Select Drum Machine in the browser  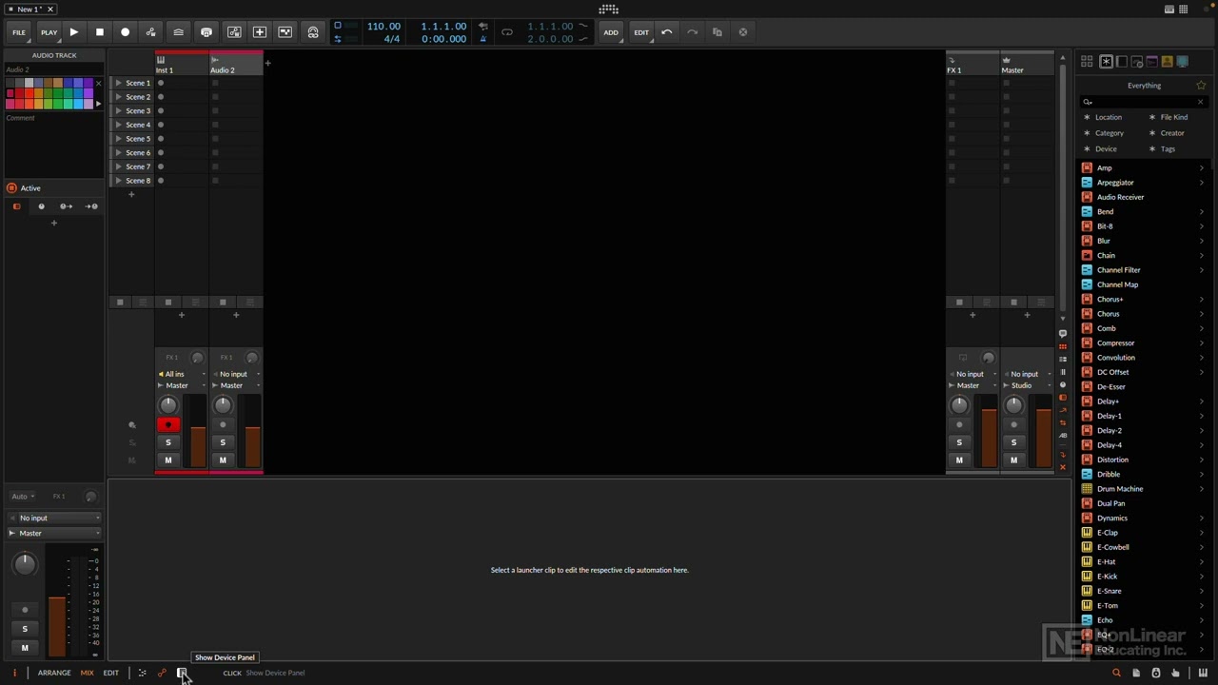click(x=1120, y=489)
